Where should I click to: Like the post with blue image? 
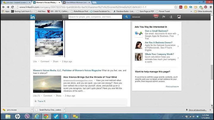(35, 61)
